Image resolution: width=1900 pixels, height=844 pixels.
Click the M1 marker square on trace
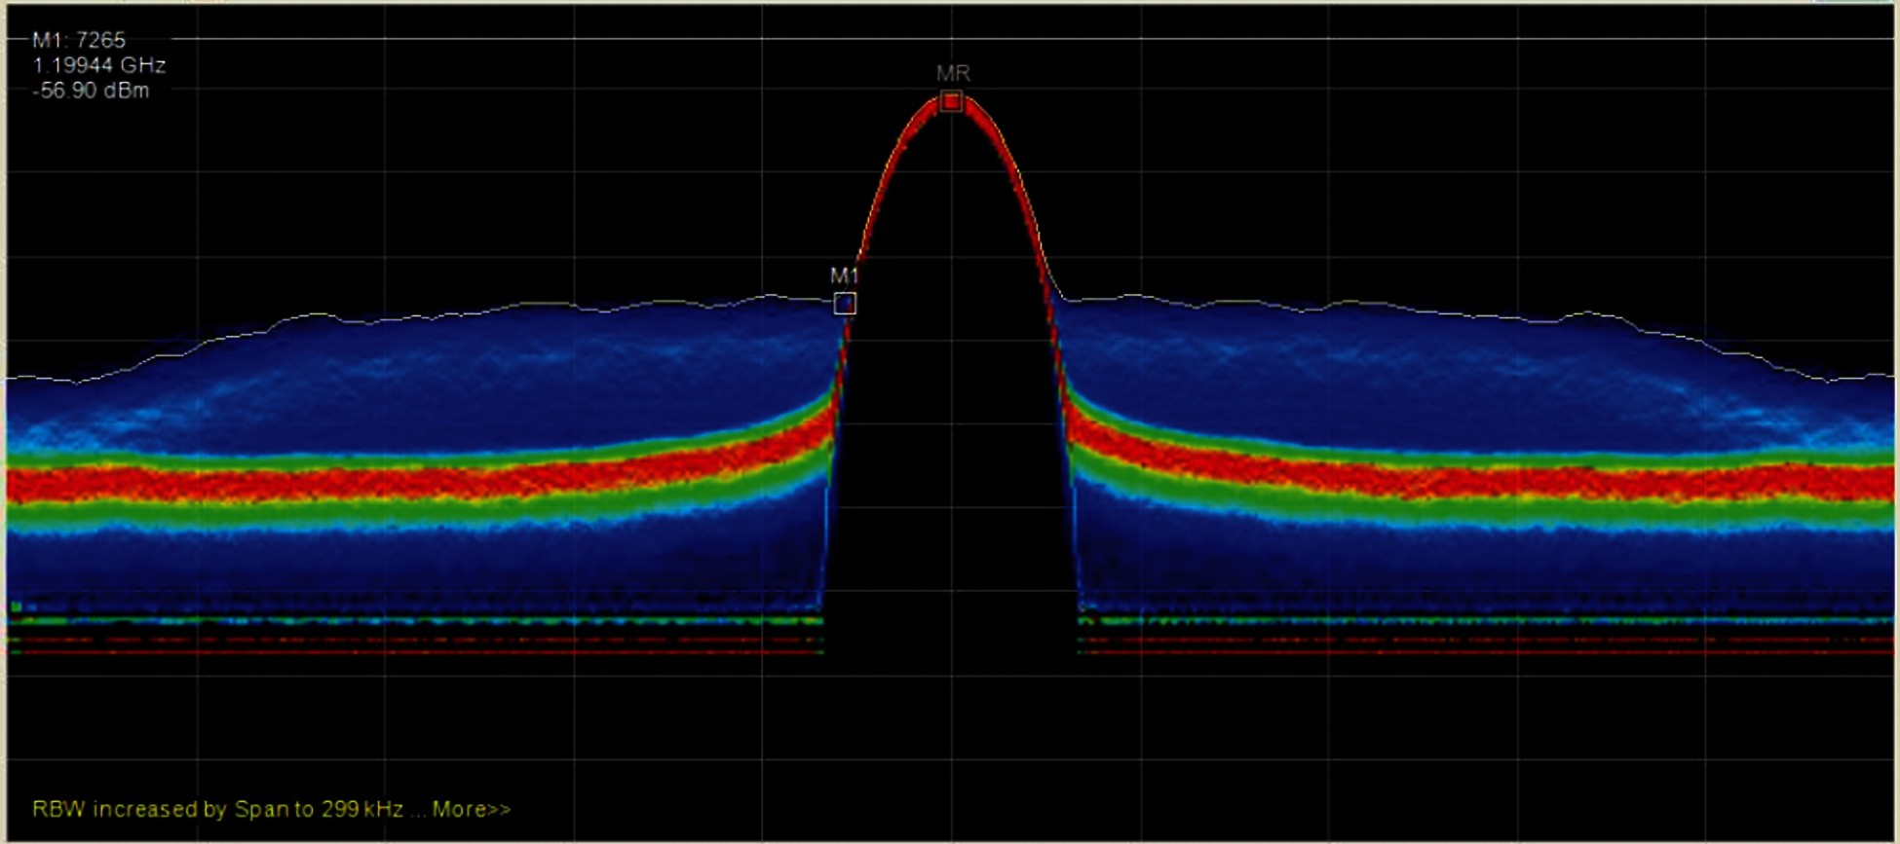845,304
